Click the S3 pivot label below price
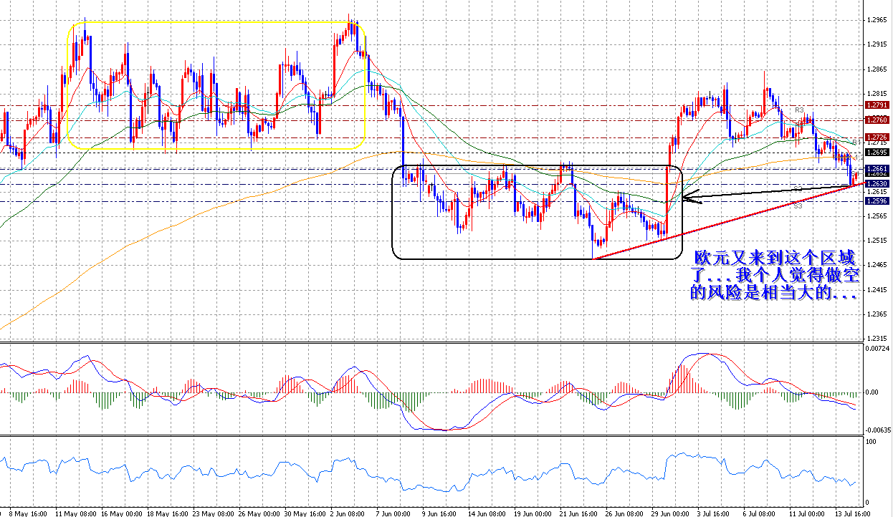Screen dimensions: 893x517 tap(798, 205)
